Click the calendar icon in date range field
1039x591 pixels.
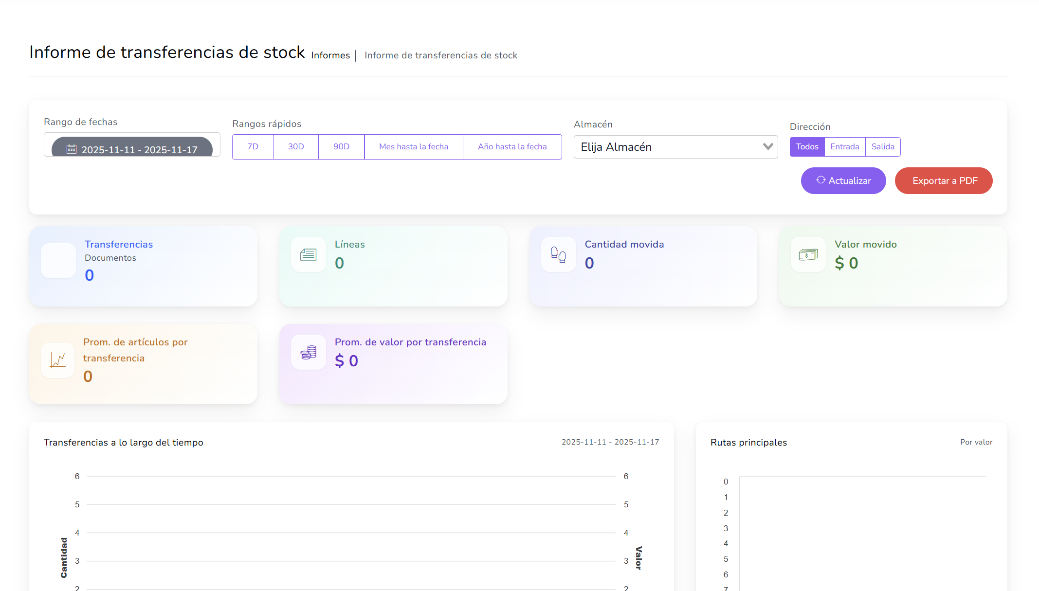(x=72, y=149)
